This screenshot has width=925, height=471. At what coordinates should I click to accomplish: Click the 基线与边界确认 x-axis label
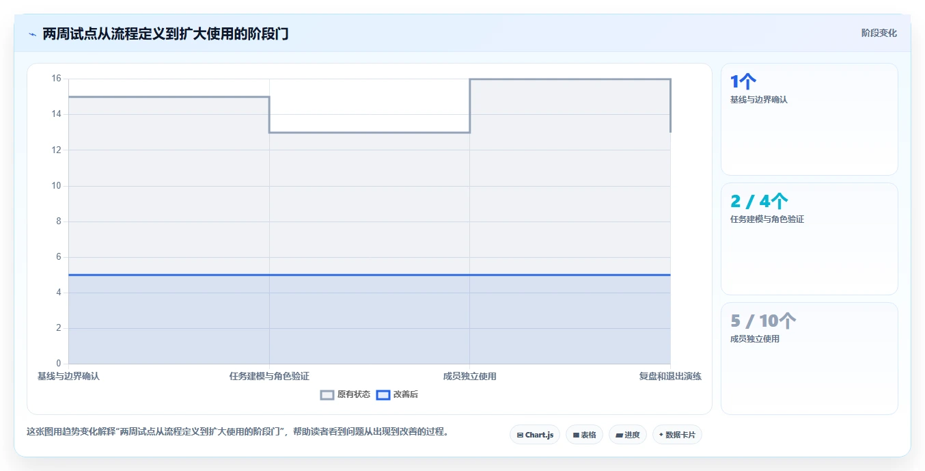pyautogui.click(x=68, y=376)
